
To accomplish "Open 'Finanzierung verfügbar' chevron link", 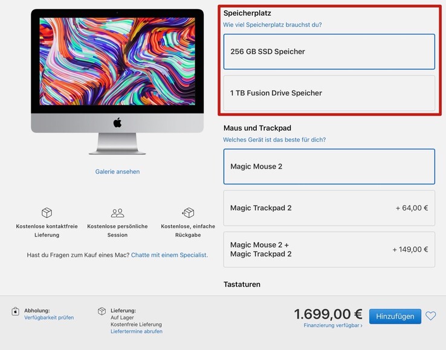I will tap(333, 325).
